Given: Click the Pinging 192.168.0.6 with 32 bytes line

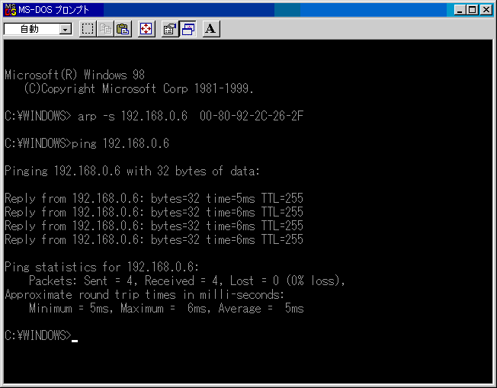Looking at the screenshot, I should [x=132, y=172].
